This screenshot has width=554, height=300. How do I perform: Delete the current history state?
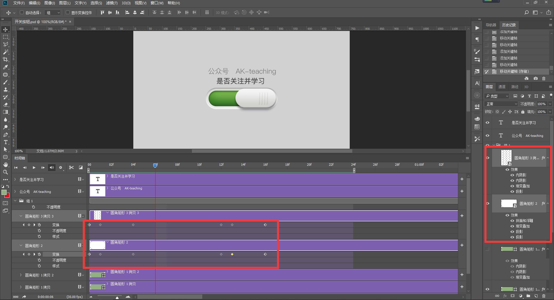tap(544, 79)
